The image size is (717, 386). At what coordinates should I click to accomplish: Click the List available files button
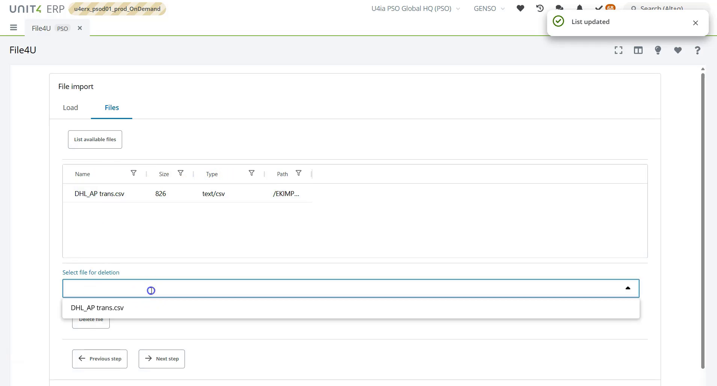[95, 139]
